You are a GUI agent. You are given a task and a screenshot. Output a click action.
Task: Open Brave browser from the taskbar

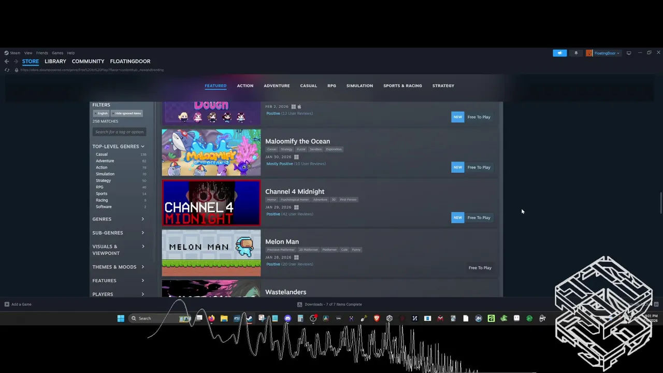(377, 318)
